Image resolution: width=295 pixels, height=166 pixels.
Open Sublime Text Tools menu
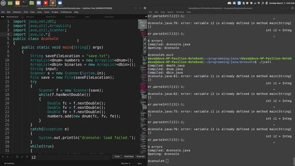point(47,12)
